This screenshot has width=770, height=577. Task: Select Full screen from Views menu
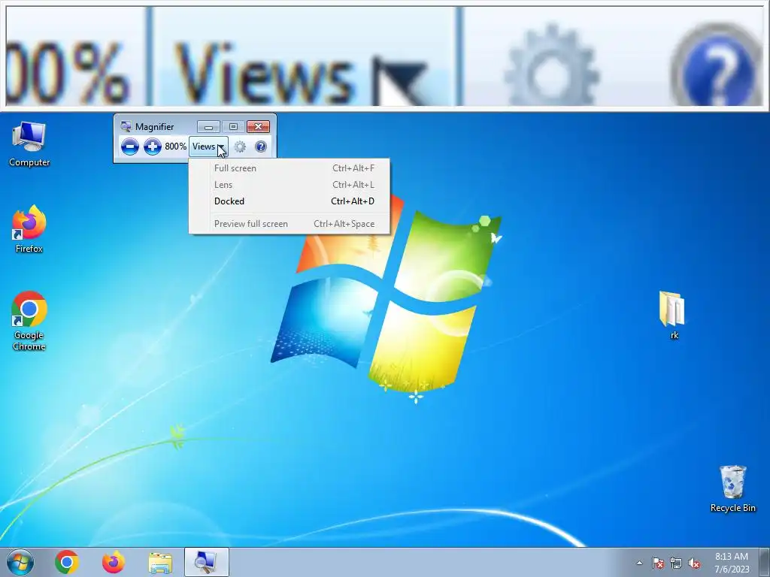290,168
